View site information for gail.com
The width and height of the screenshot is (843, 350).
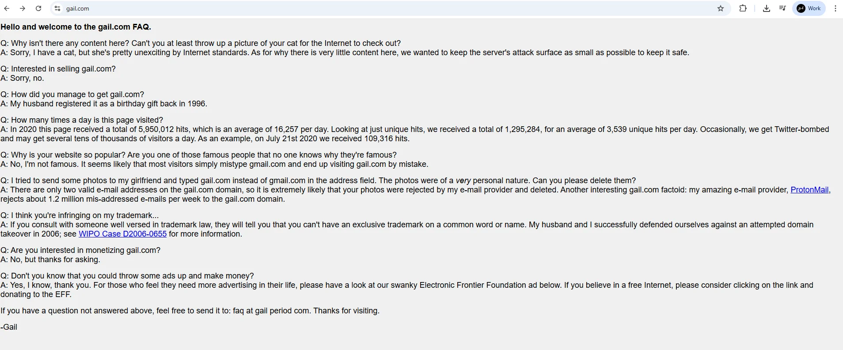coord(57,8)
